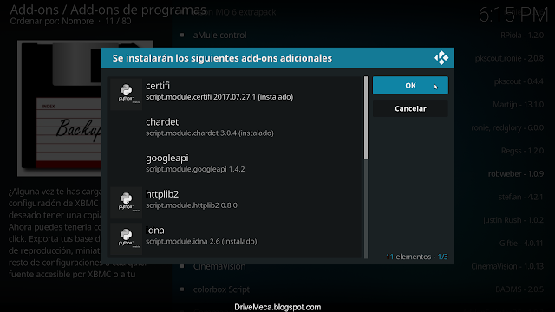555x312 pixels.
Task: Click the 6:15 PM clock
Action: (513, 15)
